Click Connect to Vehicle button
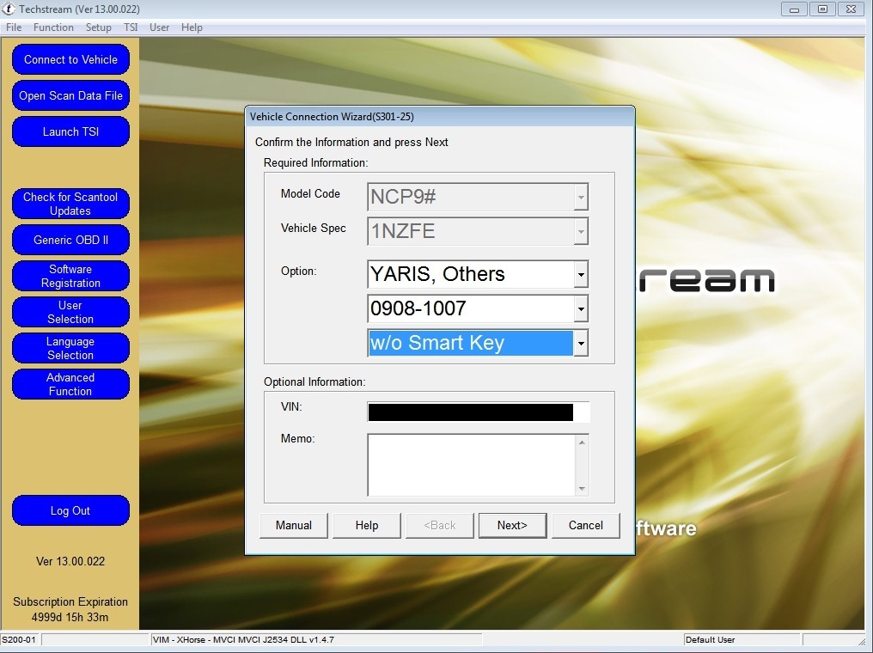This screenshot has height=653, width=873. [70, 59]
